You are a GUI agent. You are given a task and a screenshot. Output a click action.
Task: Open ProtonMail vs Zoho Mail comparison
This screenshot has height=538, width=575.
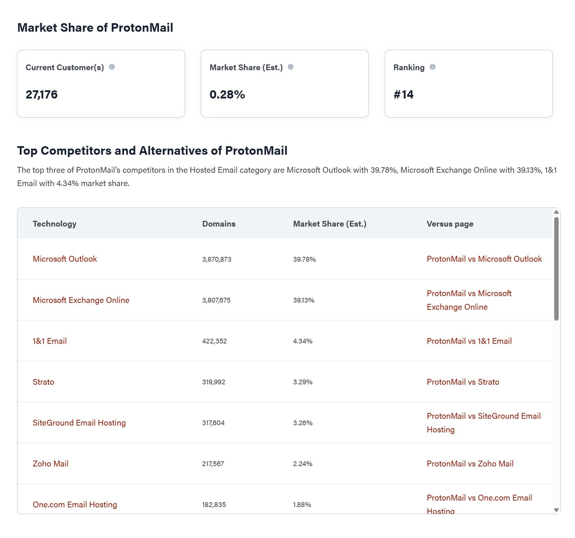click(x=470, y=464)
